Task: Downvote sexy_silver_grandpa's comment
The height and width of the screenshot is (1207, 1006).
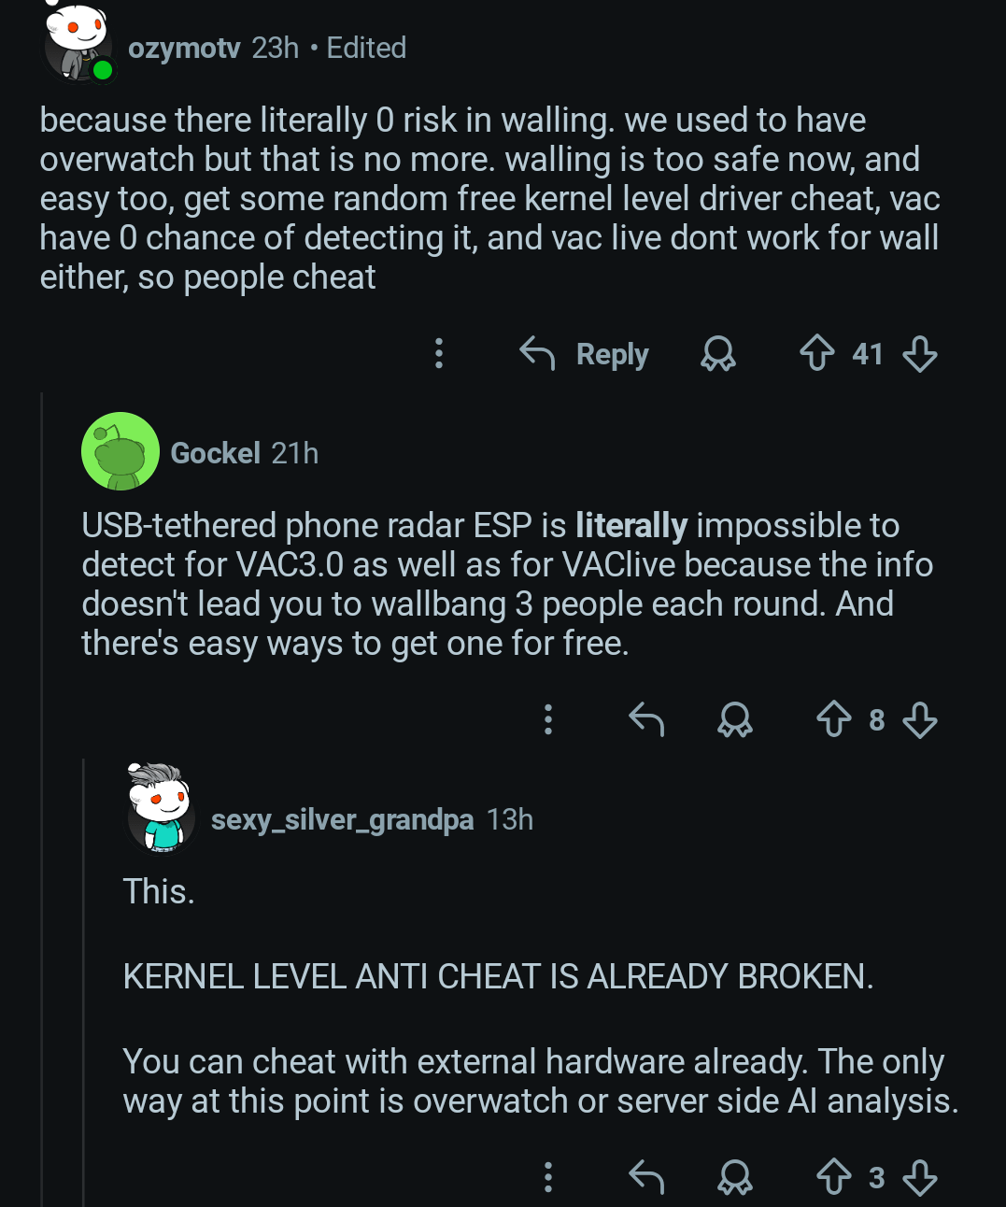Action: (920, 1177)
